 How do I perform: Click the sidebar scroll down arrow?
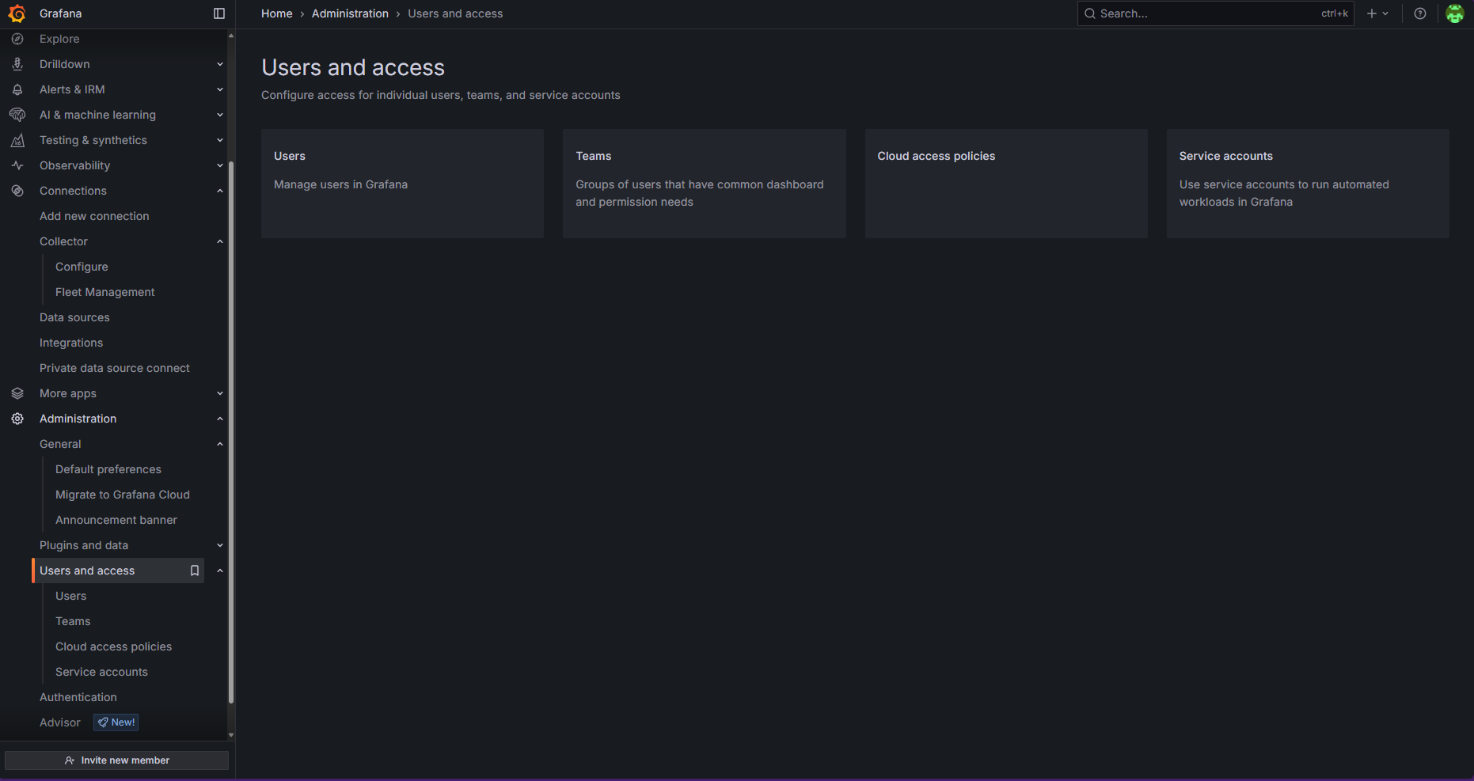pyautogui.click(x=231, y=735)
